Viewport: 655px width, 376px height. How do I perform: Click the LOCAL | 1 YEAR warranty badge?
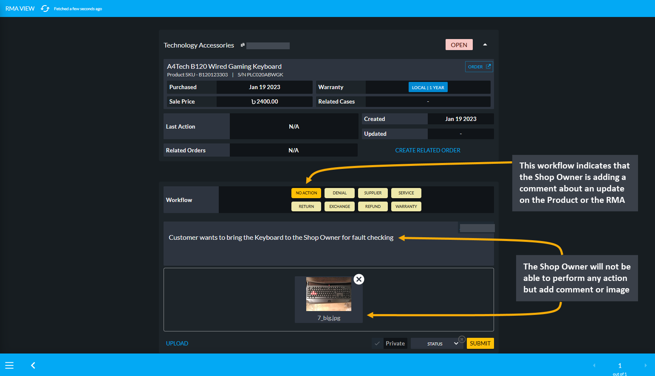tap(428, 87)
